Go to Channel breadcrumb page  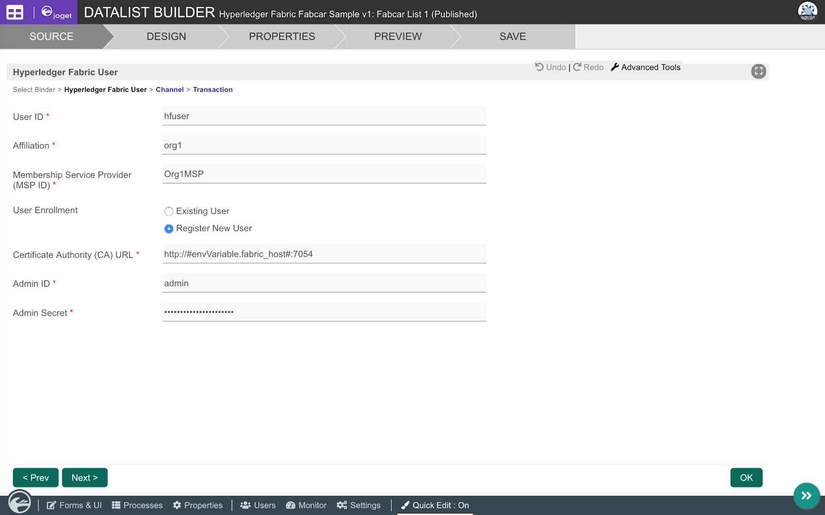click(x=170, y=90)
